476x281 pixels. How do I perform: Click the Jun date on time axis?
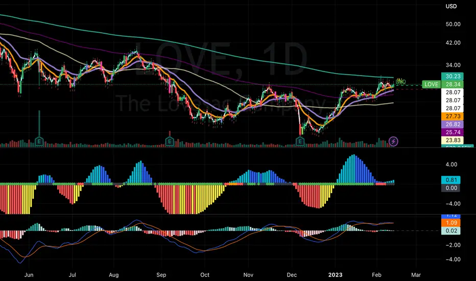click(29, 275)
